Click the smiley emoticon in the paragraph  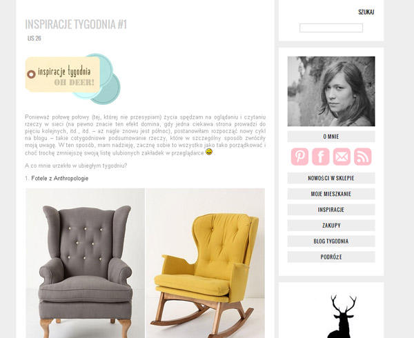(x=209, y=152)
